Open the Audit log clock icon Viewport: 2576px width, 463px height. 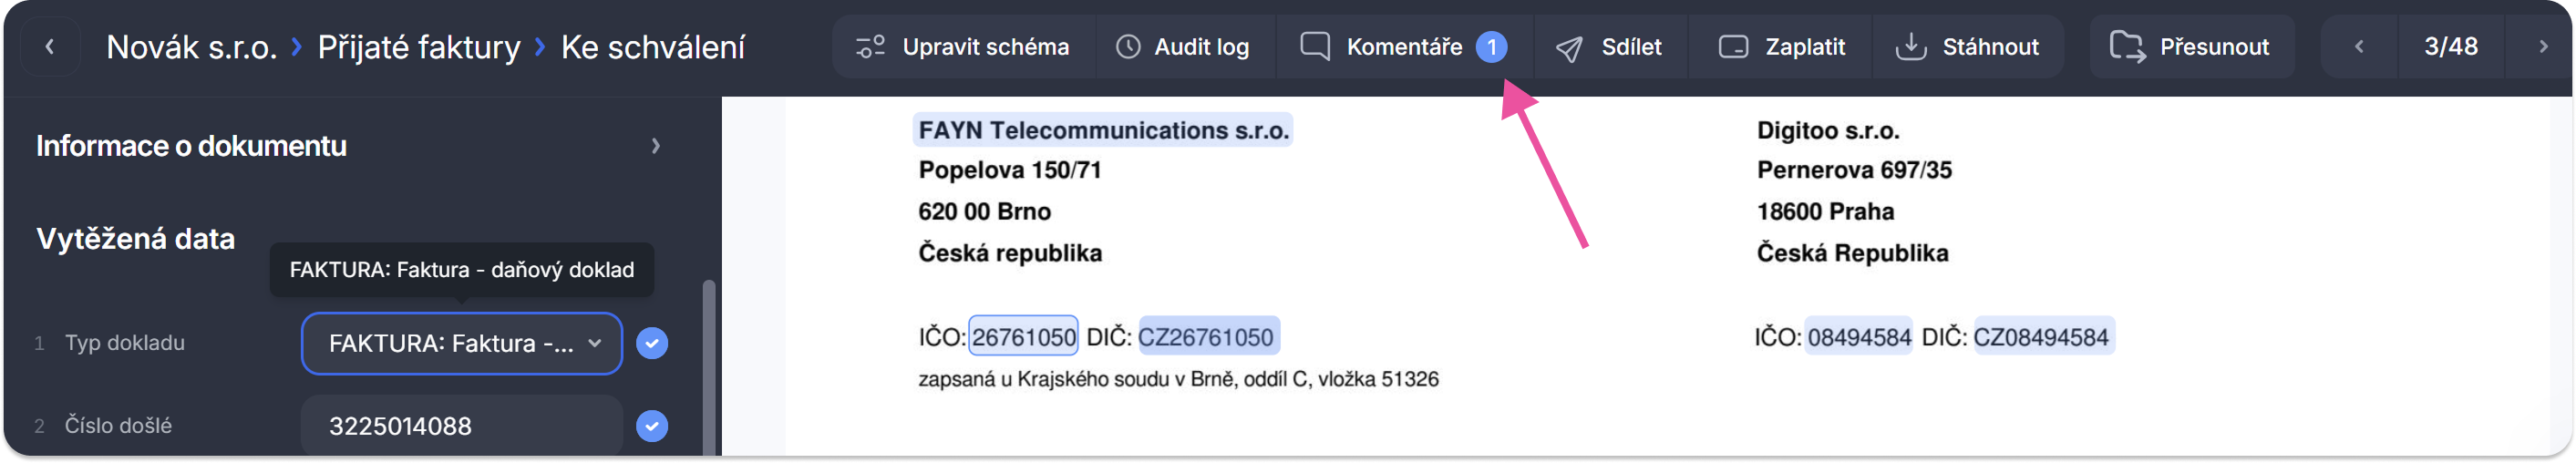[1128, 47]
